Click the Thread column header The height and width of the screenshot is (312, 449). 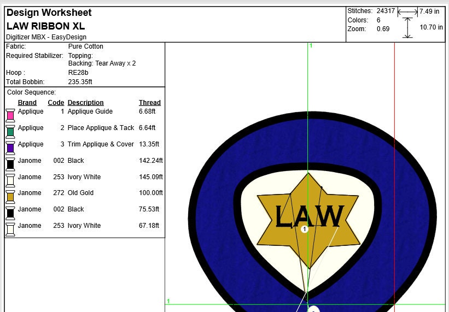150,103
